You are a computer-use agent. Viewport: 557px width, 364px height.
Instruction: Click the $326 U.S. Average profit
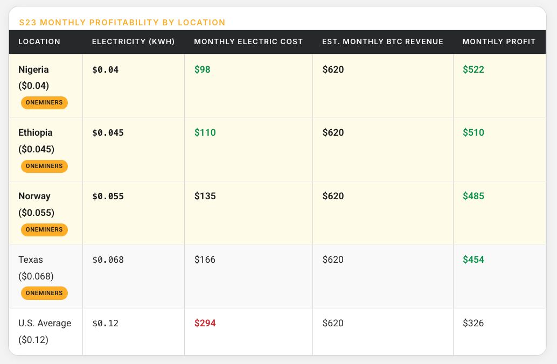point(474,323)
